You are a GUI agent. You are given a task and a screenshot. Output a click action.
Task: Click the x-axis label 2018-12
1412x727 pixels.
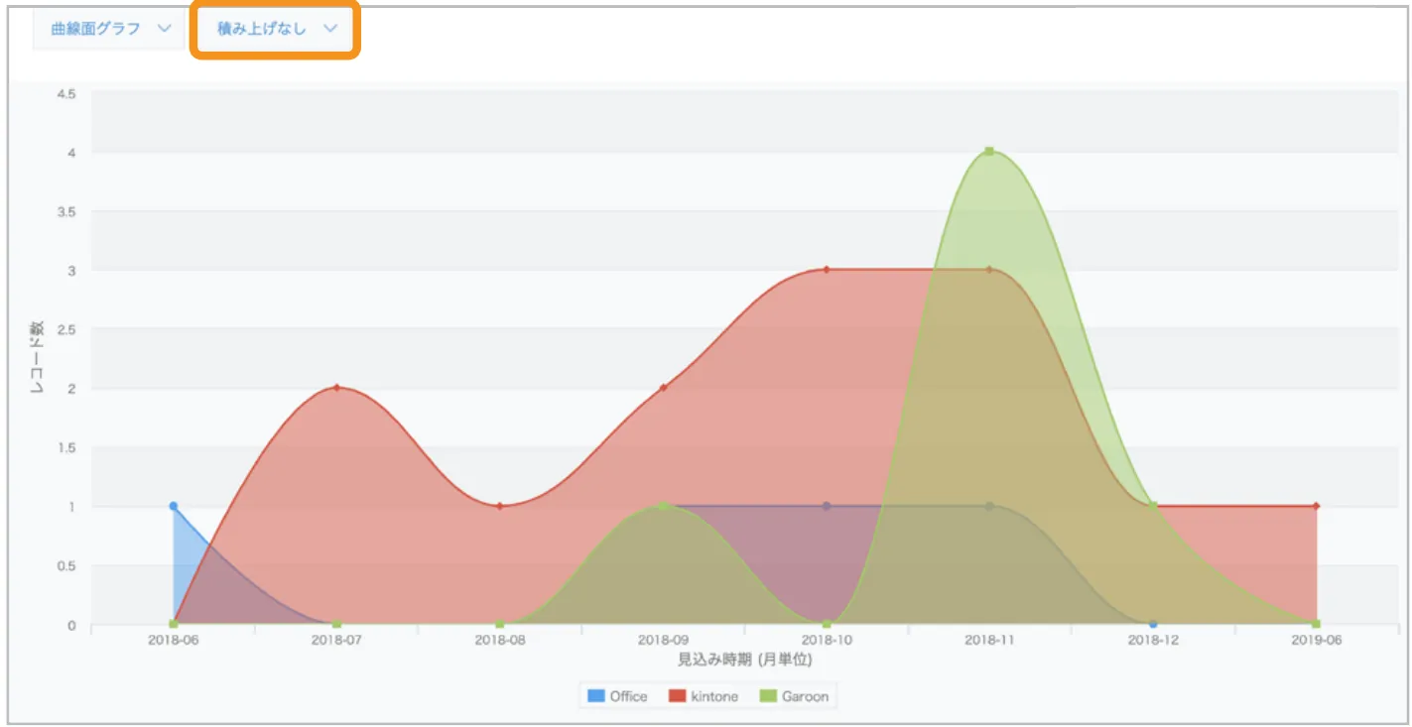(1153, 641)
